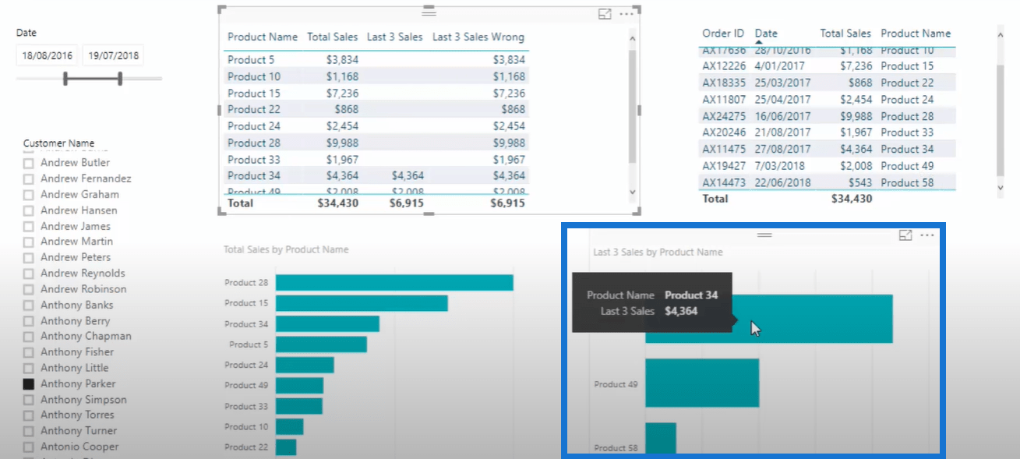This screenshot has height=459, width=1020.
Task: Click Product 49 bar in Last 3 Sales chart
Action: (702, 383)
